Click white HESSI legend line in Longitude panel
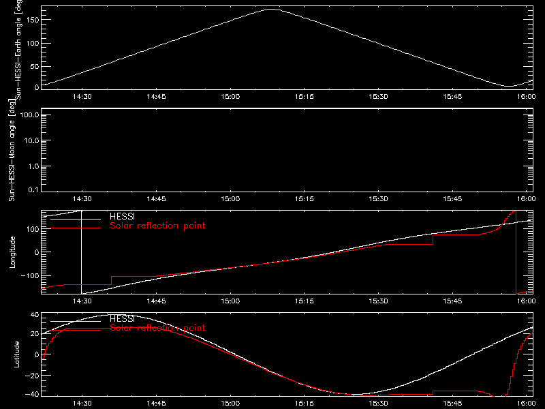This screenshot has width=545, height=409. 76,219
